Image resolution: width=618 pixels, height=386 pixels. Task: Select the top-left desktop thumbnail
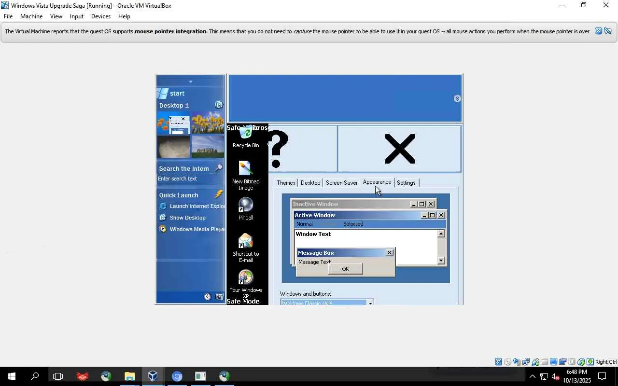(173, 123)
